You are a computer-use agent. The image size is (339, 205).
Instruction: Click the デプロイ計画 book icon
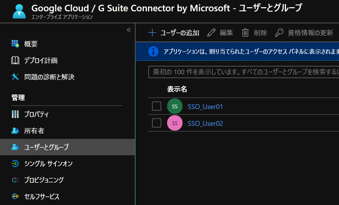click(15, 60)
